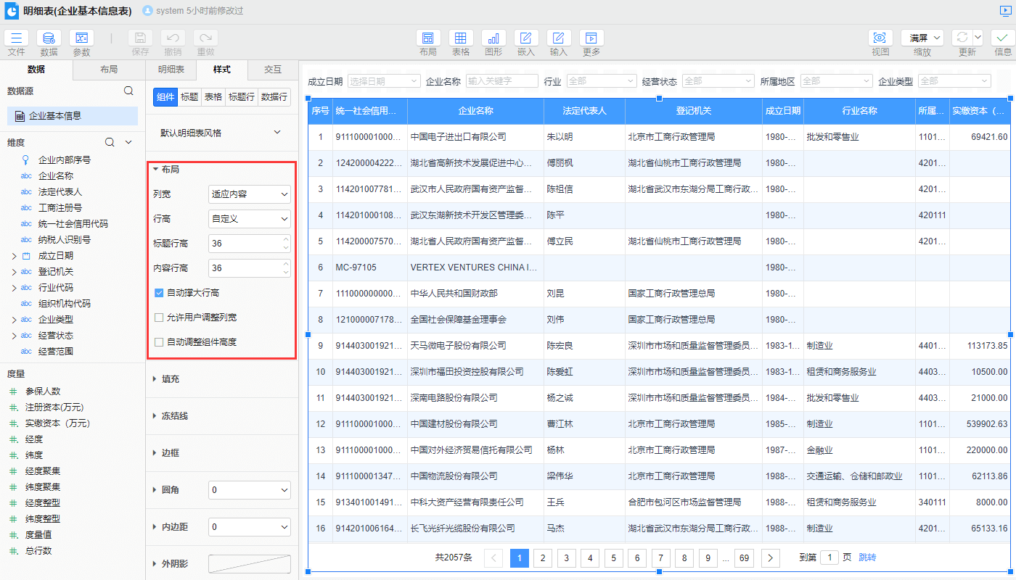Click the 数据 (Data) toolbar icon
The width and height of the screenshot is (1016, 580).
pyautogui.click(x=49, y=38)
